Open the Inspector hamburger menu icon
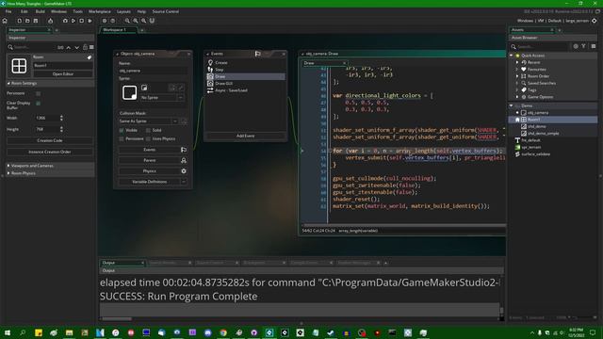603x339 pixels. 91,47
